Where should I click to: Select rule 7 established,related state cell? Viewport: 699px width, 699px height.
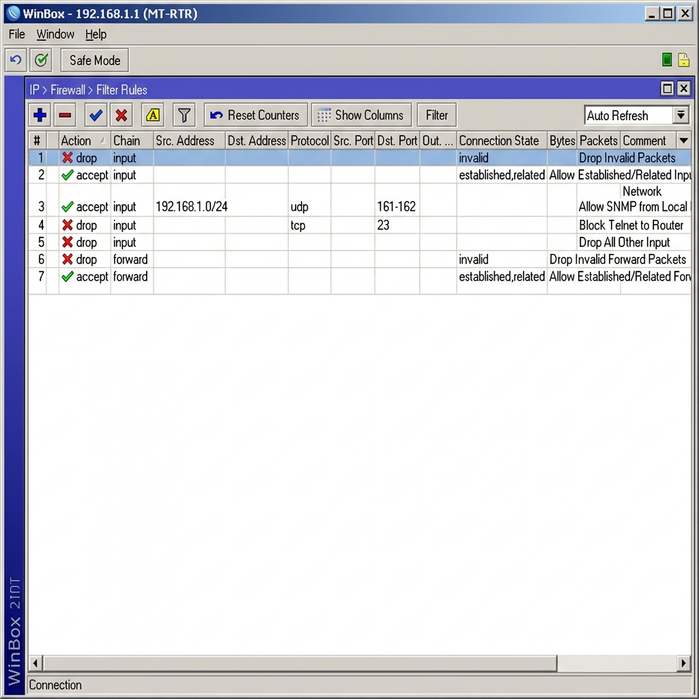[502, 276]
